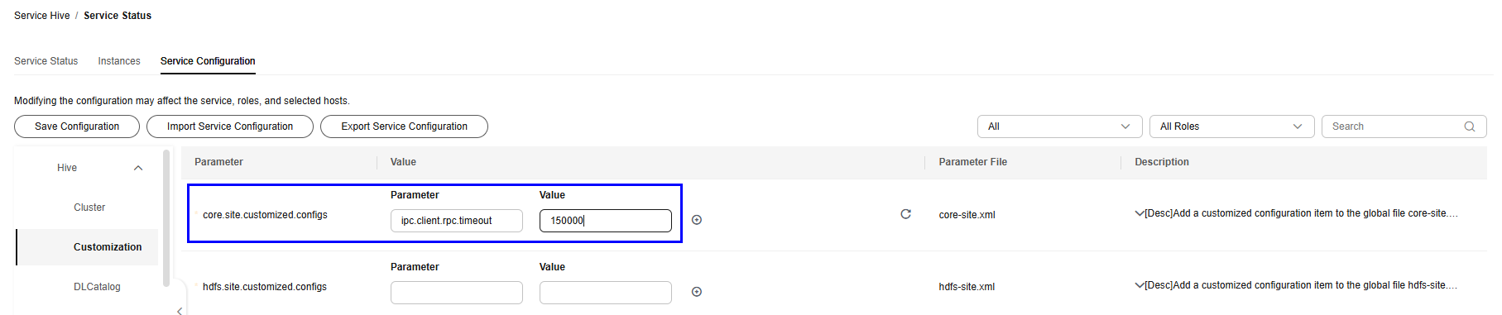Go to Service Hive breadcrumb link

coord(42,16)
